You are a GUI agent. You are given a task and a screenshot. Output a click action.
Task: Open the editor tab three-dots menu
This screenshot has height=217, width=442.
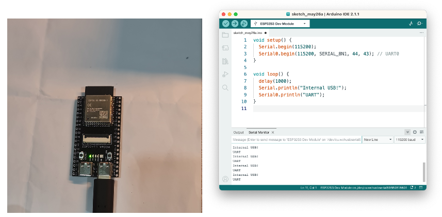click(421, 33)
